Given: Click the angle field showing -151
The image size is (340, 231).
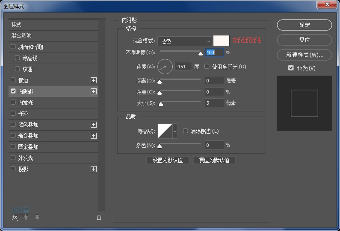Looking at the screenshot, I should pos(183,67).
